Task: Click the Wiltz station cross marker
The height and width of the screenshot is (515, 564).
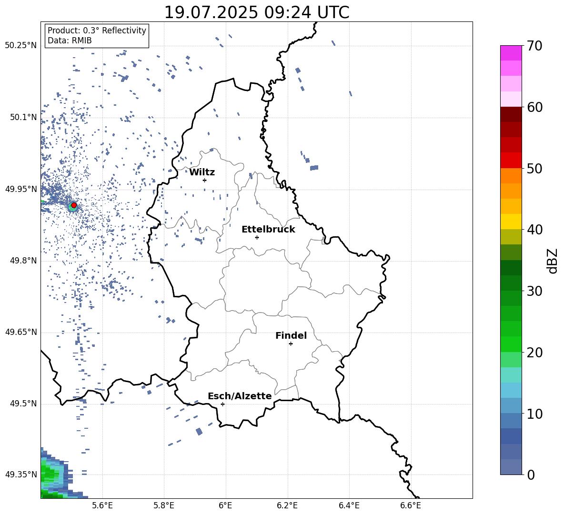Action: pos(205,180)
